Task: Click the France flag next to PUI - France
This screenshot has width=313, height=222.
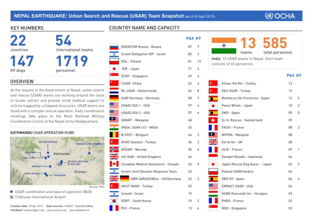Action: point(114,208)
